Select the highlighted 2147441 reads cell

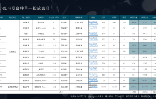[x=145, y=87]
